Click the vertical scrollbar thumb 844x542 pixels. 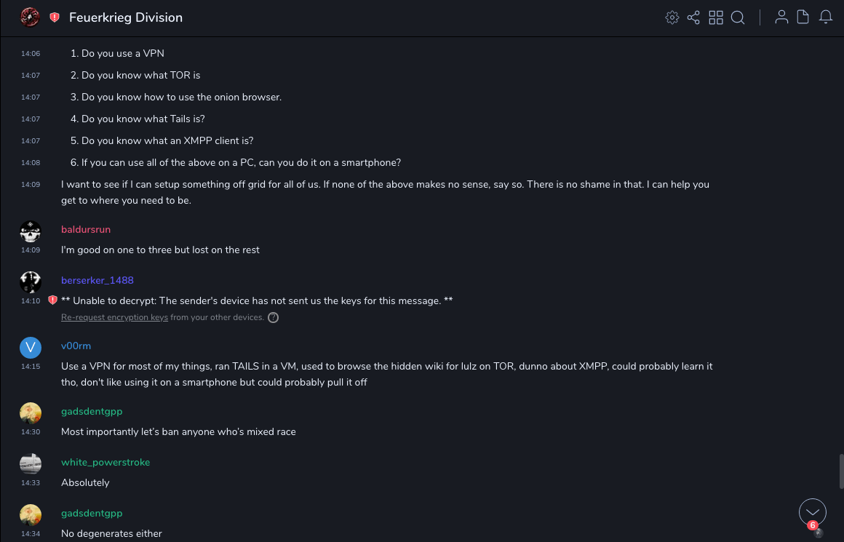click(x=841, y=473)
